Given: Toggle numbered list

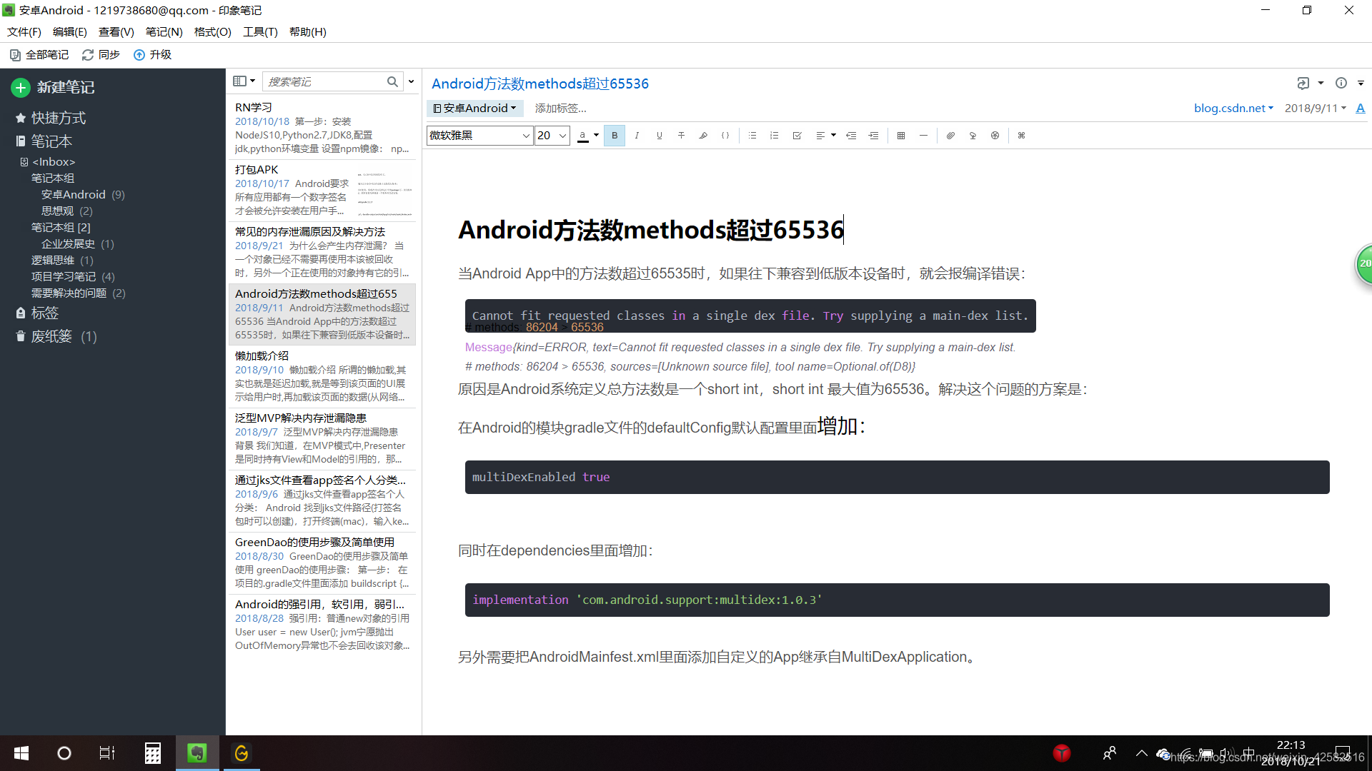Looking at the screenshot, I should point(775,136).
